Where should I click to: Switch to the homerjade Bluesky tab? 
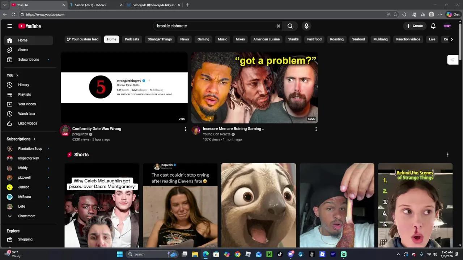pos(154,5)
